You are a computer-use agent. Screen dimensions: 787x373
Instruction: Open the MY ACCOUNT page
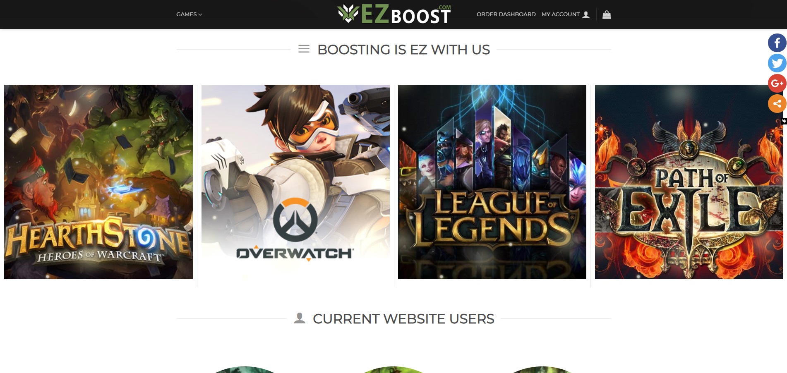561,14
